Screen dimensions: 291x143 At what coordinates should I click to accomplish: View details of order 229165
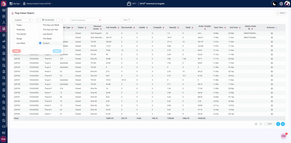272,114
